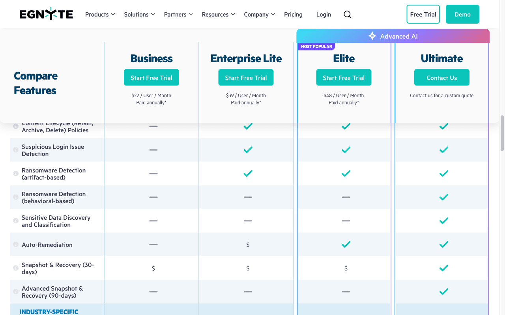Start Free Trial for Elite plan
The height and width of the screenshot is (315, 505).
(344, 78)
